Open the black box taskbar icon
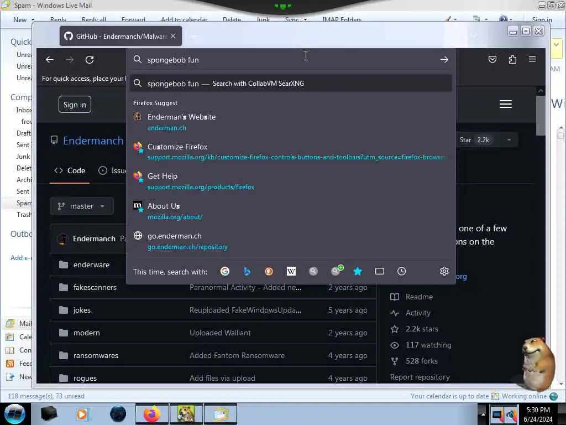Screen dimensions: 566x425 point(49,414)
